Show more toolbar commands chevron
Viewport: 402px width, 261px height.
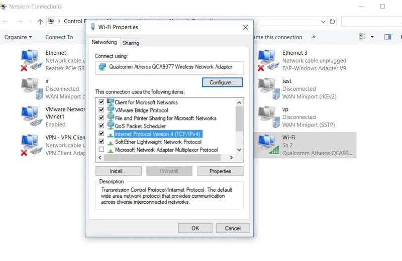click(x=314, y=37)
